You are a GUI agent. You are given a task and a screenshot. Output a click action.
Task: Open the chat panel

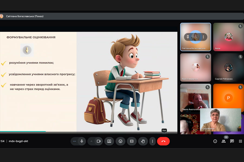click(232, 141)
